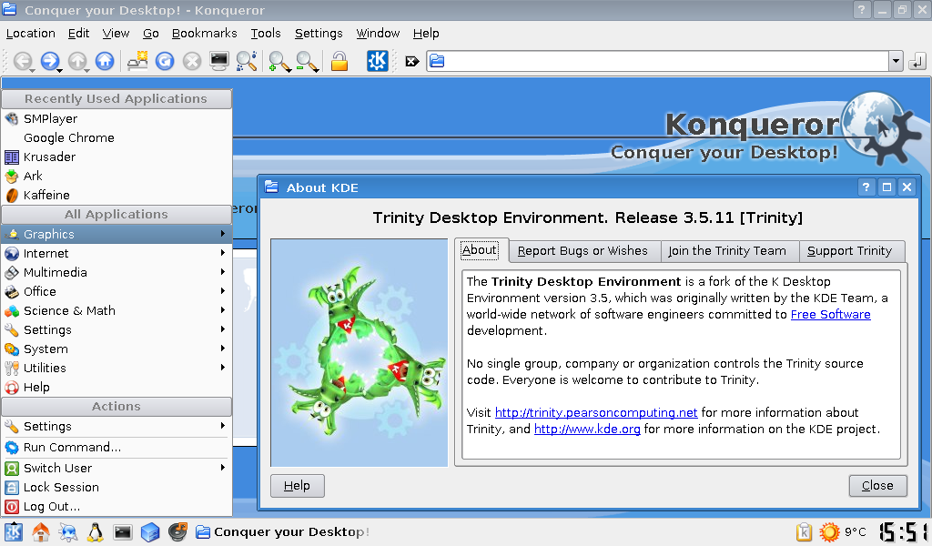Expand the Multimedia submenu
The image size is (932, 546).
point(116,272)
